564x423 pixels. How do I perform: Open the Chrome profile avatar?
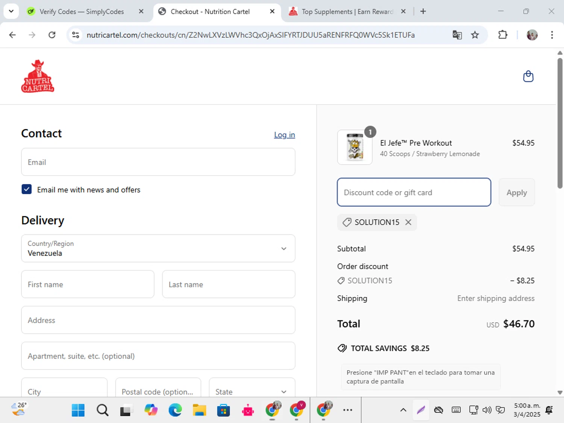pos(532,35)
